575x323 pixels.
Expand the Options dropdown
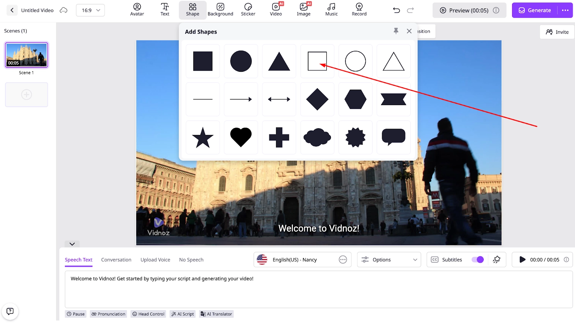click(x=389, y=259)
